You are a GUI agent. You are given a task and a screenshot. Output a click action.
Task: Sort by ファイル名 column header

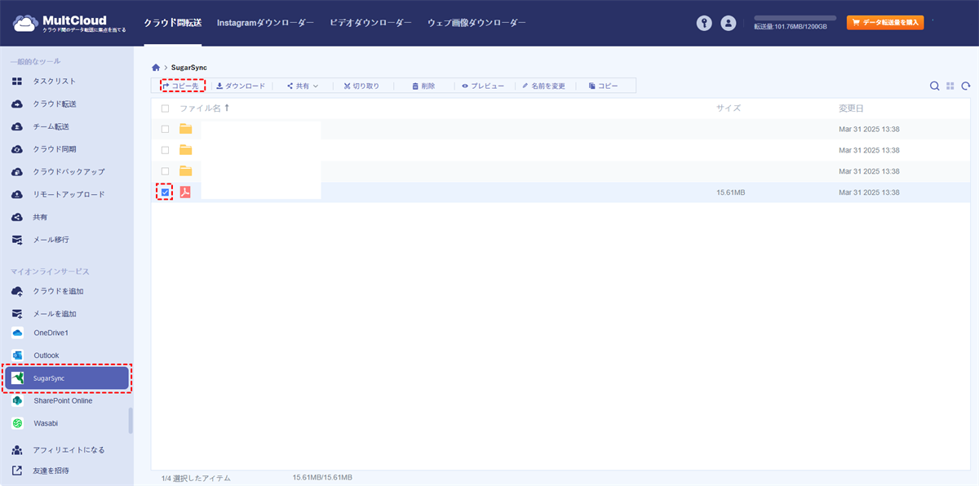(205, 108)
